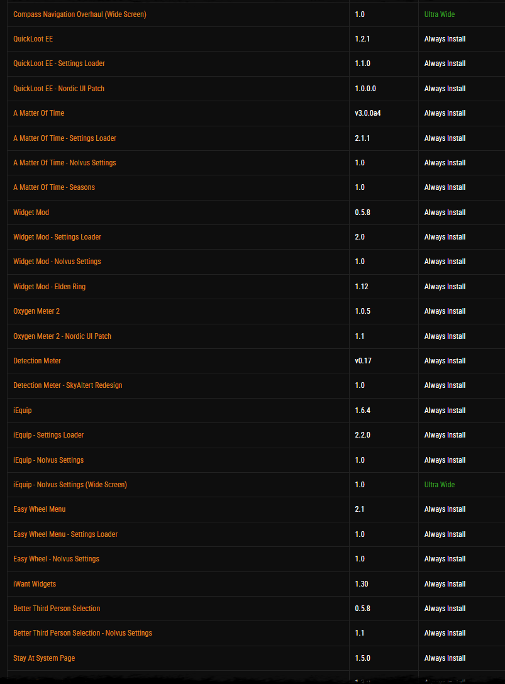Open the Oxygen Meter 2 link
505x684 pixels.
point(36,311)
